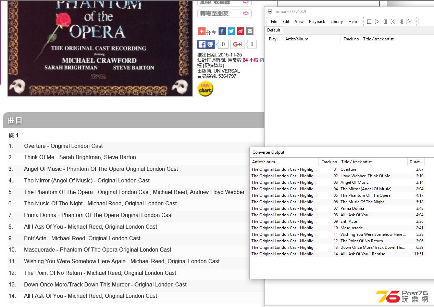Click the Previous track button in foobar2000
The image size is (434, 307).
pyautogui.click(x=393, y=22)
